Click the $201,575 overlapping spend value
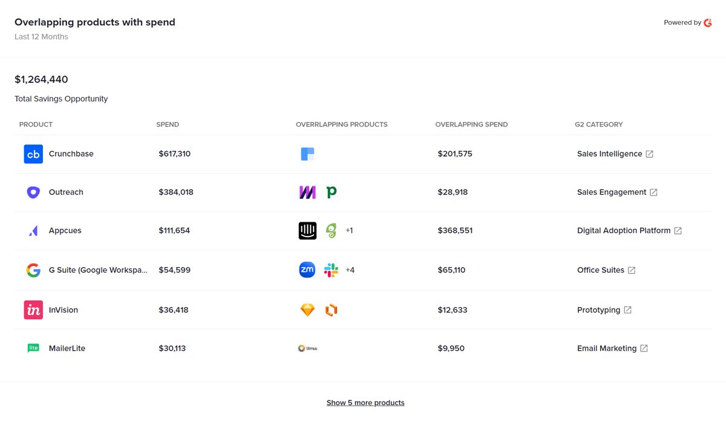The image size is (726, 424). 455,154
